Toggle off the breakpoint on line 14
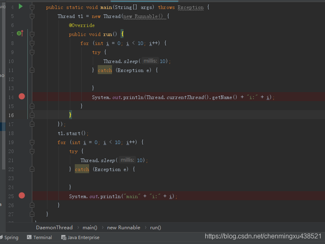 [x=22, y=97]
